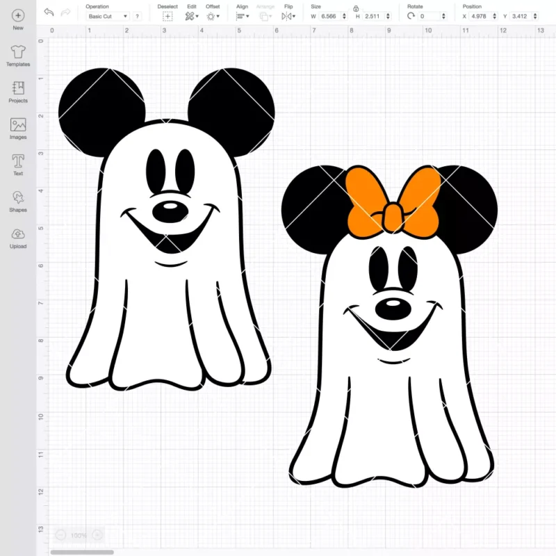Select the Text tool

point(18,165)
